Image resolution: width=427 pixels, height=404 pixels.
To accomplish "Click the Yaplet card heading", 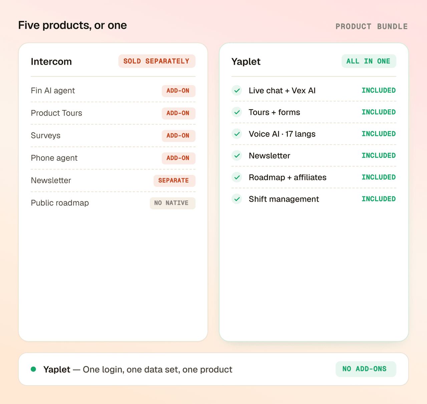I will coord(246,62).
